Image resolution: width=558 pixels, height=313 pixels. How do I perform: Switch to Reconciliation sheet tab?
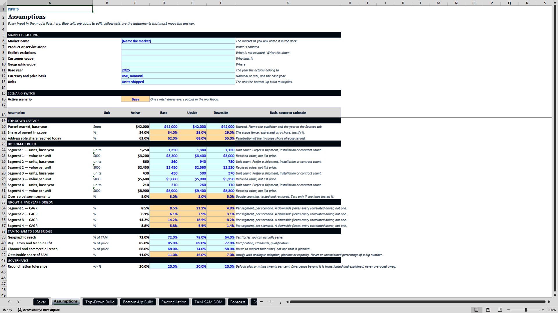[x=174, y=302]
